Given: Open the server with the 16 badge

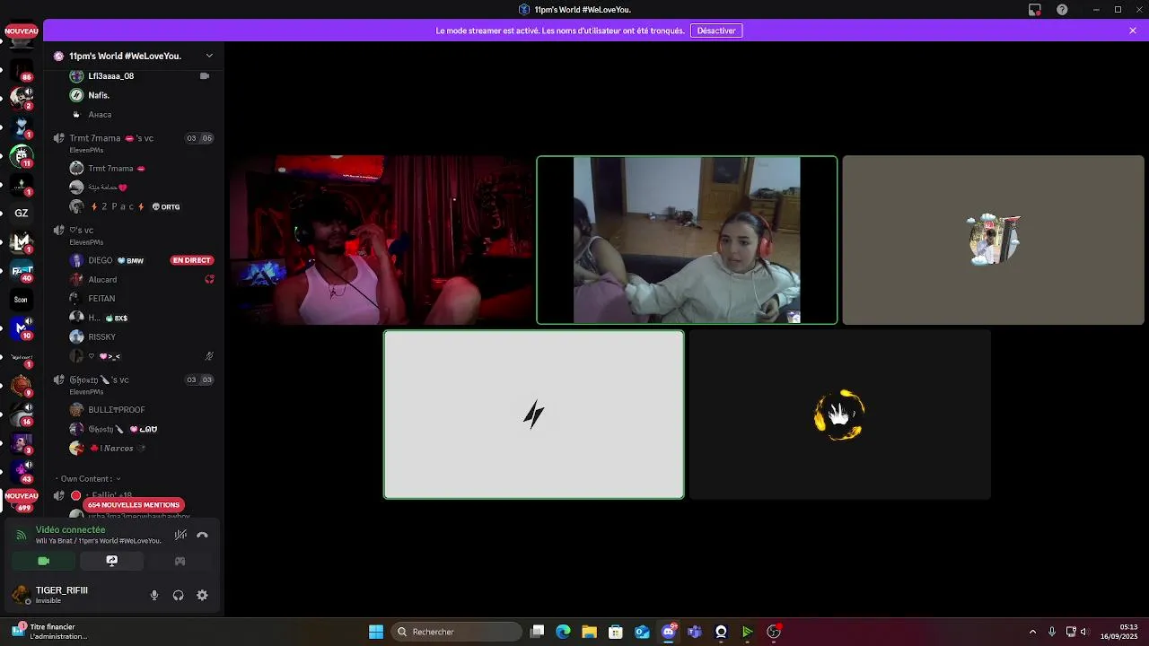Looking at the screenshot, I should coord(22,415).
